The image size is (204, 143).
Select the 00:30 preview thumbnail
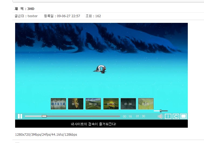[x=93, y=104]
